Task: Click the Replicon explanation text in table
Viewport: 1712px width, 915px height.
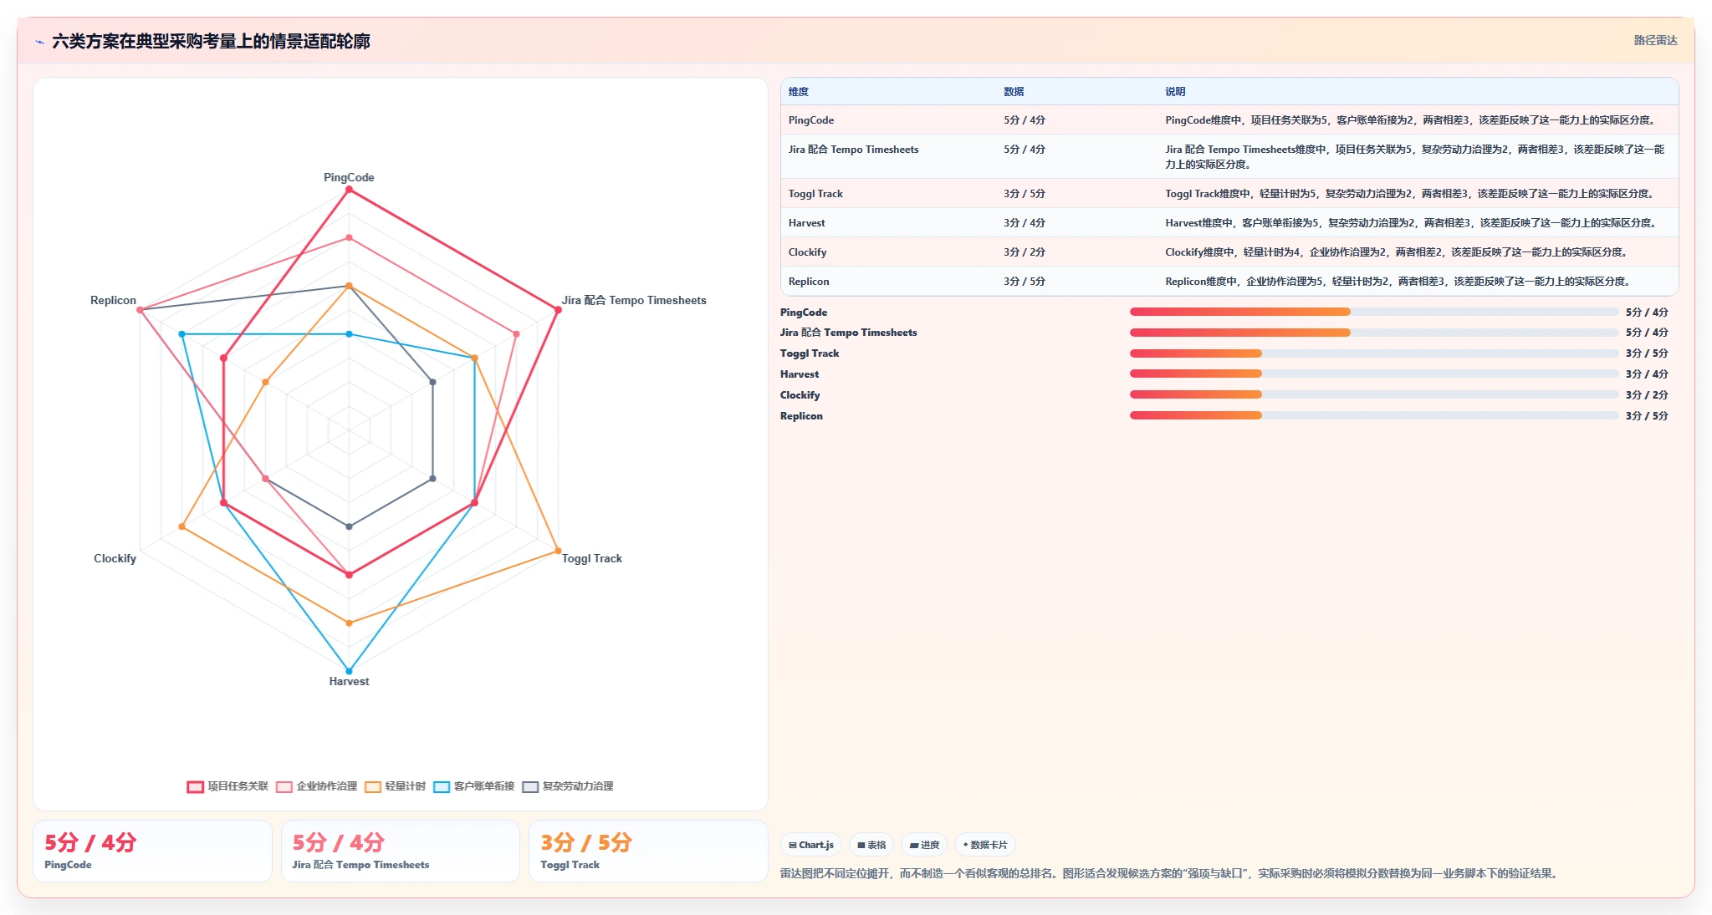Action: click(x=1398, y=282)
